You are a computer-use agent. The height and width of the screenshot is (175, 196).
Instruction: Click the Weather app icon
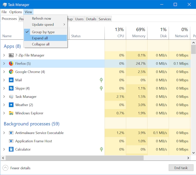11,105
